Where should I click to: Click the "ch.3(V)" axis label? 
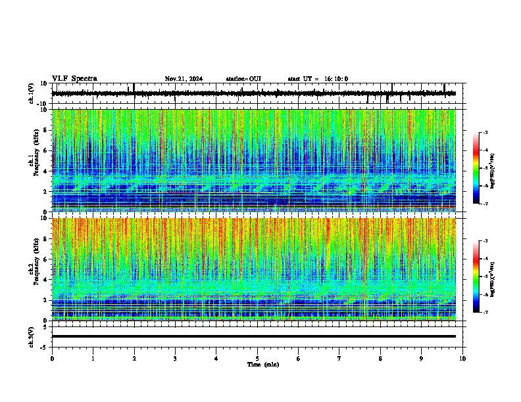[31, 337]
